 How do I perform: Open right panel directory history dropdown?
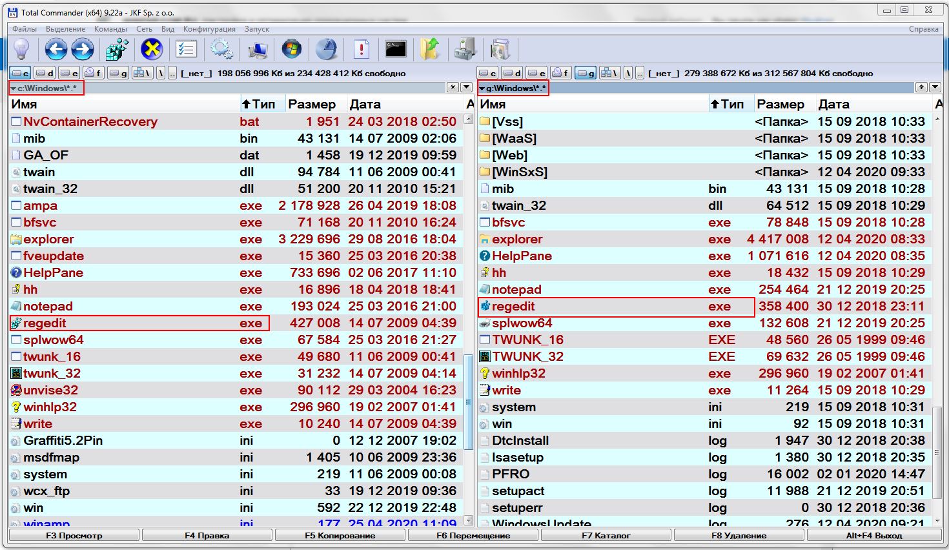pos(935,87)
